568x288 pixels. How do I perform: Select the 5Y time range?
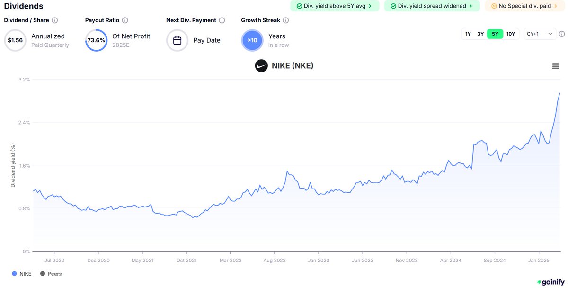click(x=495, y=34)
